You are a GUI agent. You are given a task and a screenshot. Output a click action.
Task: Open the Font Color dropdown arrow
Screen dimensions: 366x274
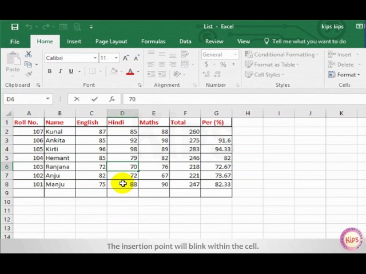[138, 71]
